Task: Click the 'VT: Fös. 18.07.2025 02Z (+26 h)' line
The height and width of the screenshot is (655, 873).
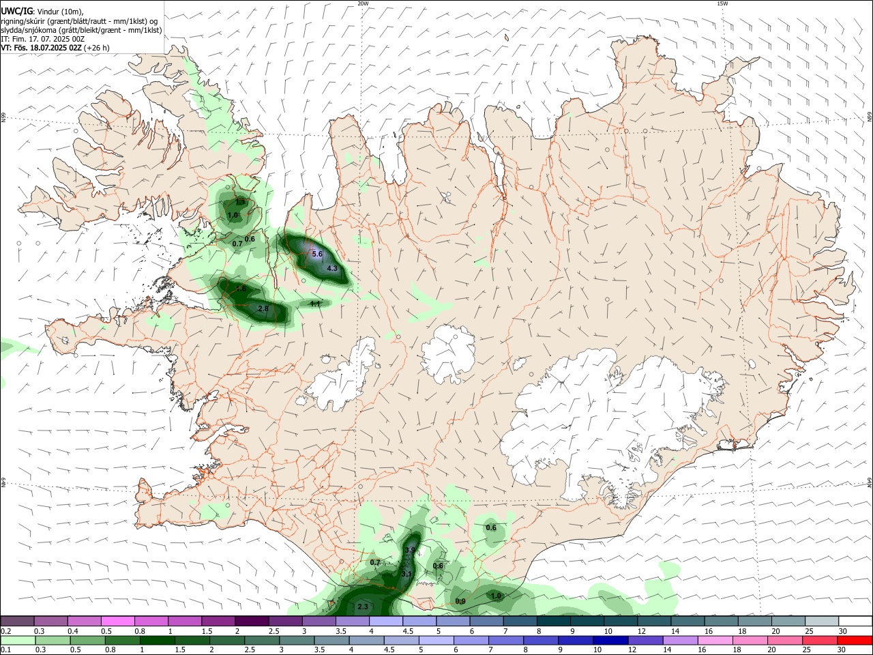Action: click(55, 48)
